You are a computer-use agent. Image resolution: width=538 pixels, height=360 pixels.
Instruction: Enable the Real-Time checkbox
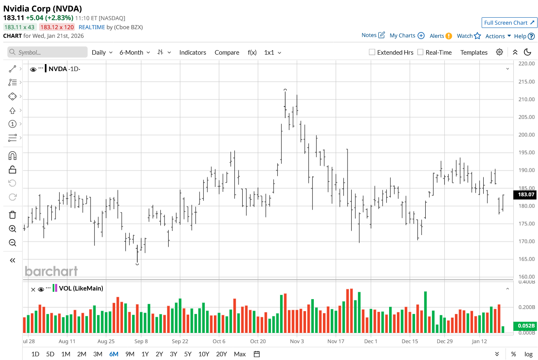420,52
